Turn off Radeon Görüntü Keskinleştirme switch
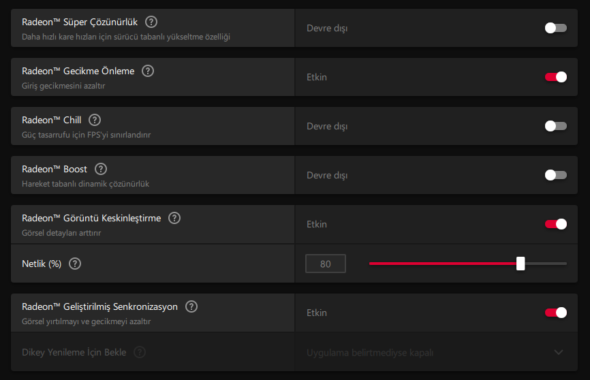The width and height of the screenshot is (590, 380). click(556, 224)
